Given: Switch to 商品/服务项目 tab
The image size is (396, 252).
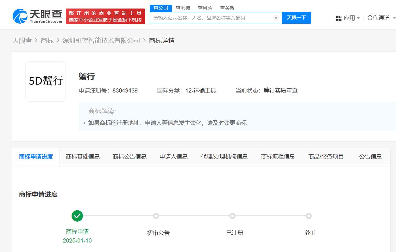Looking at the screenshot, I should click(326, 157).
